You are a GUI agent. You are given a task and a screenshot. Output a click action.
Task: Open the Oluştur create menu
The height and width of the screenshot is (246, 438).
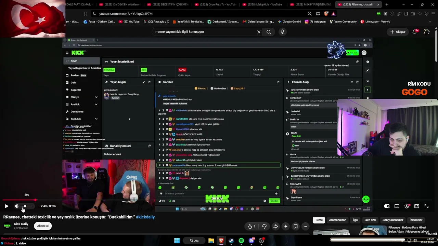(398, 32)
